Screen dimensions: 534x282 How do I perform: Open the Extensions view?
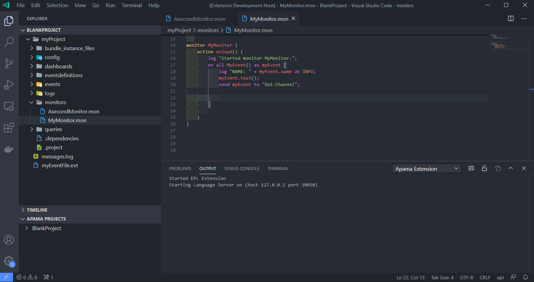[x=9, y=128]
